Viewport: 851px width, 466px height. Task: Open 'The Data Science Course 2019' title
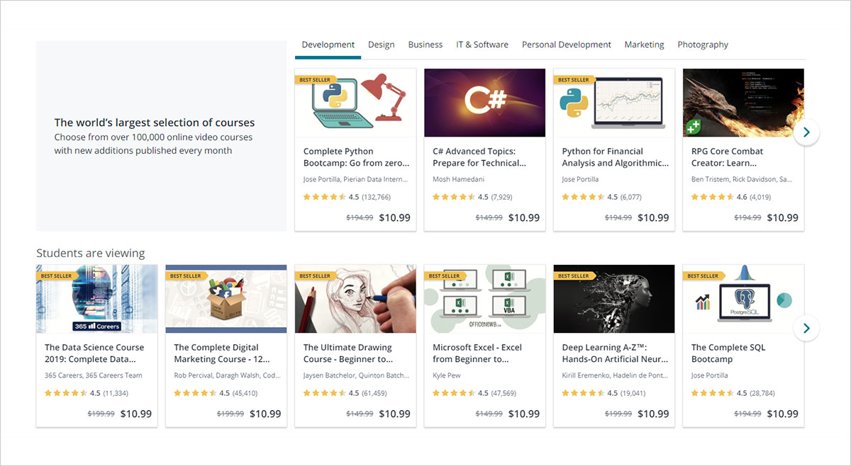tap(94, 353)
